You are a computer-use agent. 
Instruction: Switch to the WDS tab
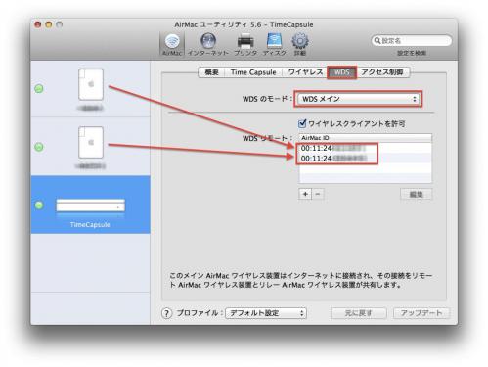[341, 72]
